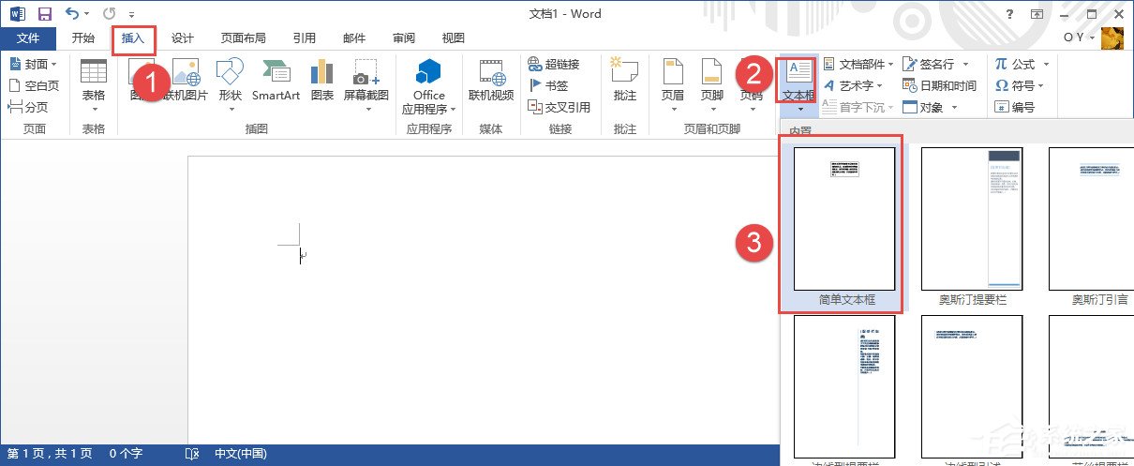Image resolution: width=1134 pixels, height=466 pixels.
Task: Expand the 表格 table dropdown
Action: pyautogui.click(x=94, y=108)
